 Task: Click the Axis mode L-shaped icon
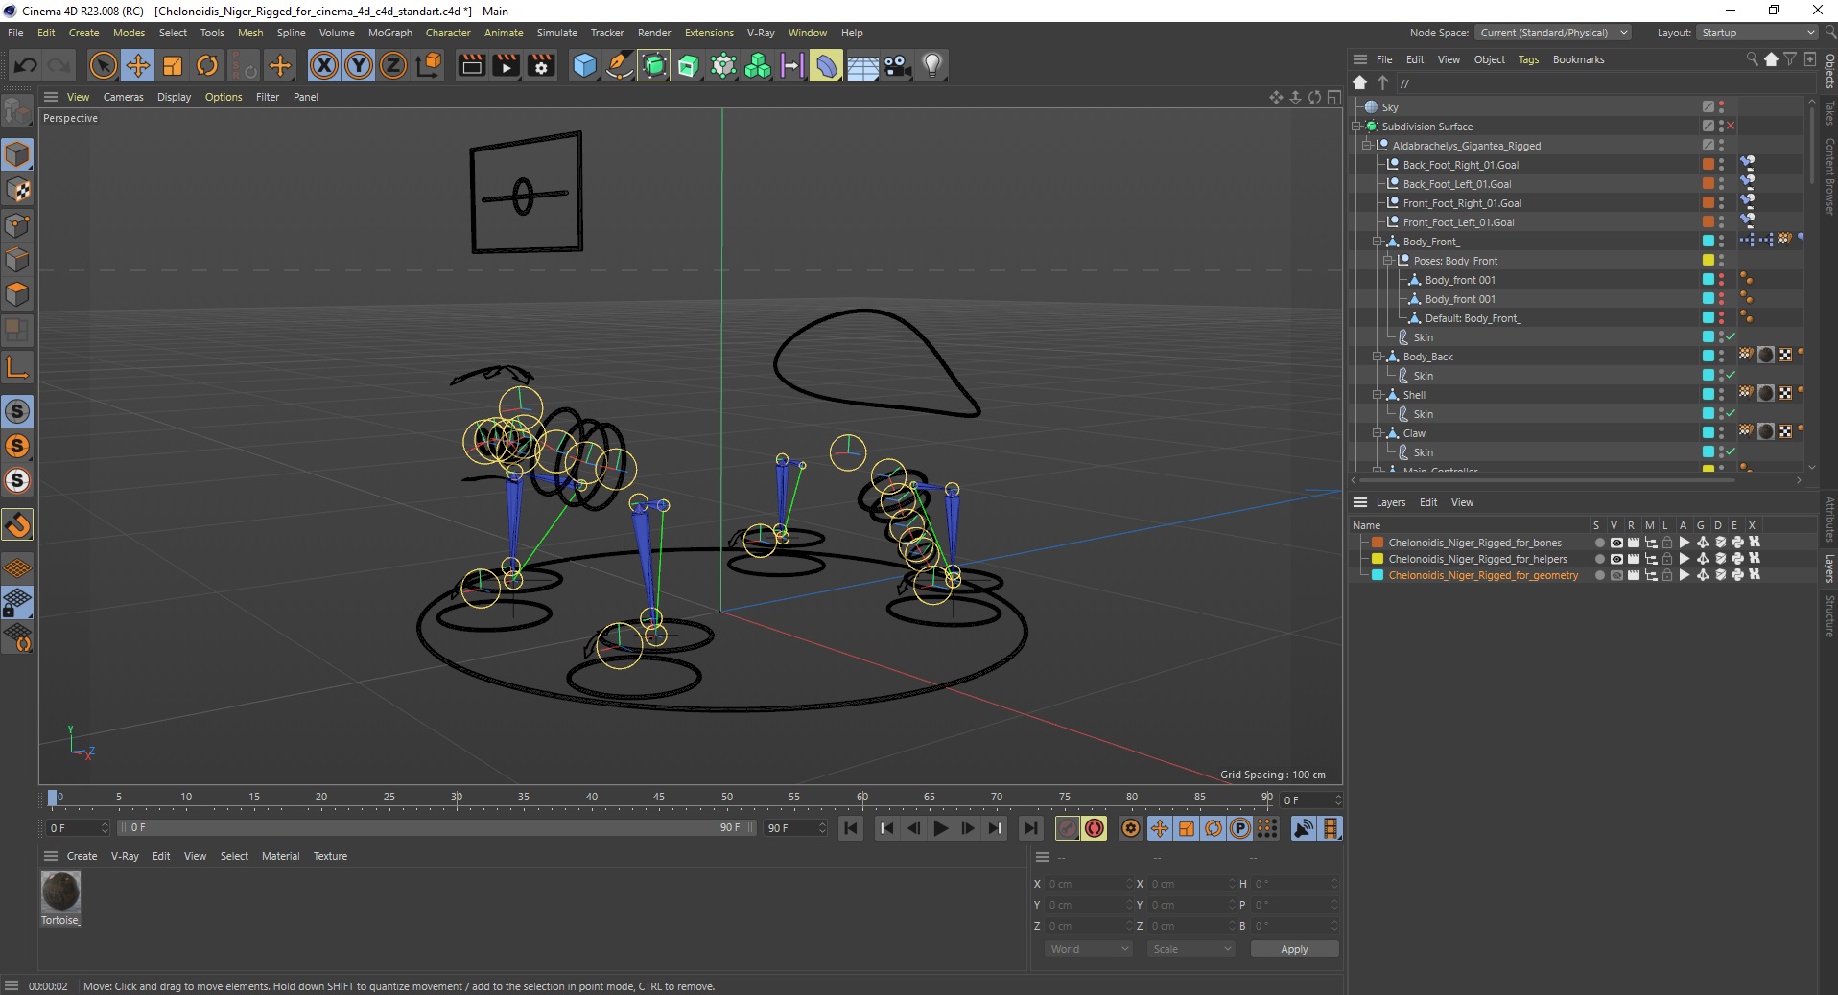tap(17, 366)
